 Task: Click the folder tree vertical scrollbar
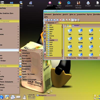(x=62, y=41)
